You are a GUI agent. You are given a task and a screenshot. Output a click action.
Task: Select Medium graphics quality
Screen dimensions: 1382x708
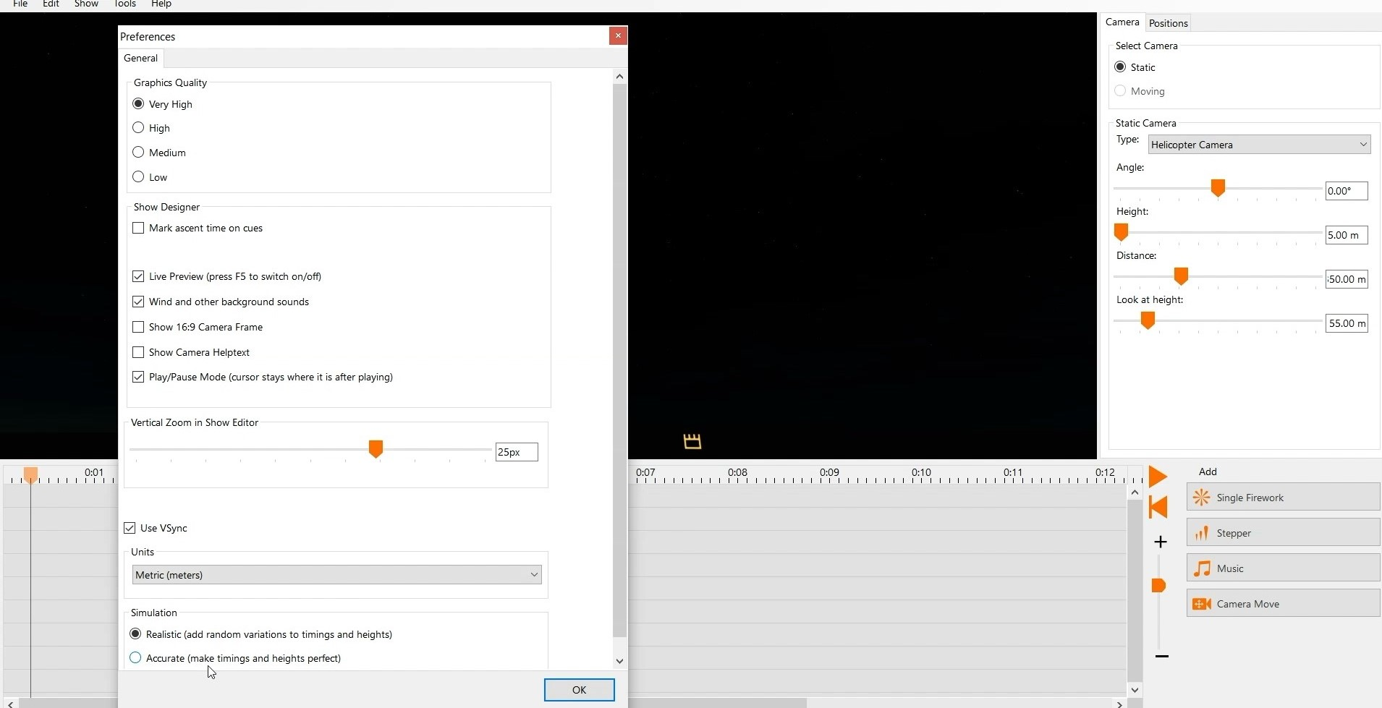[x=138, y=153]
